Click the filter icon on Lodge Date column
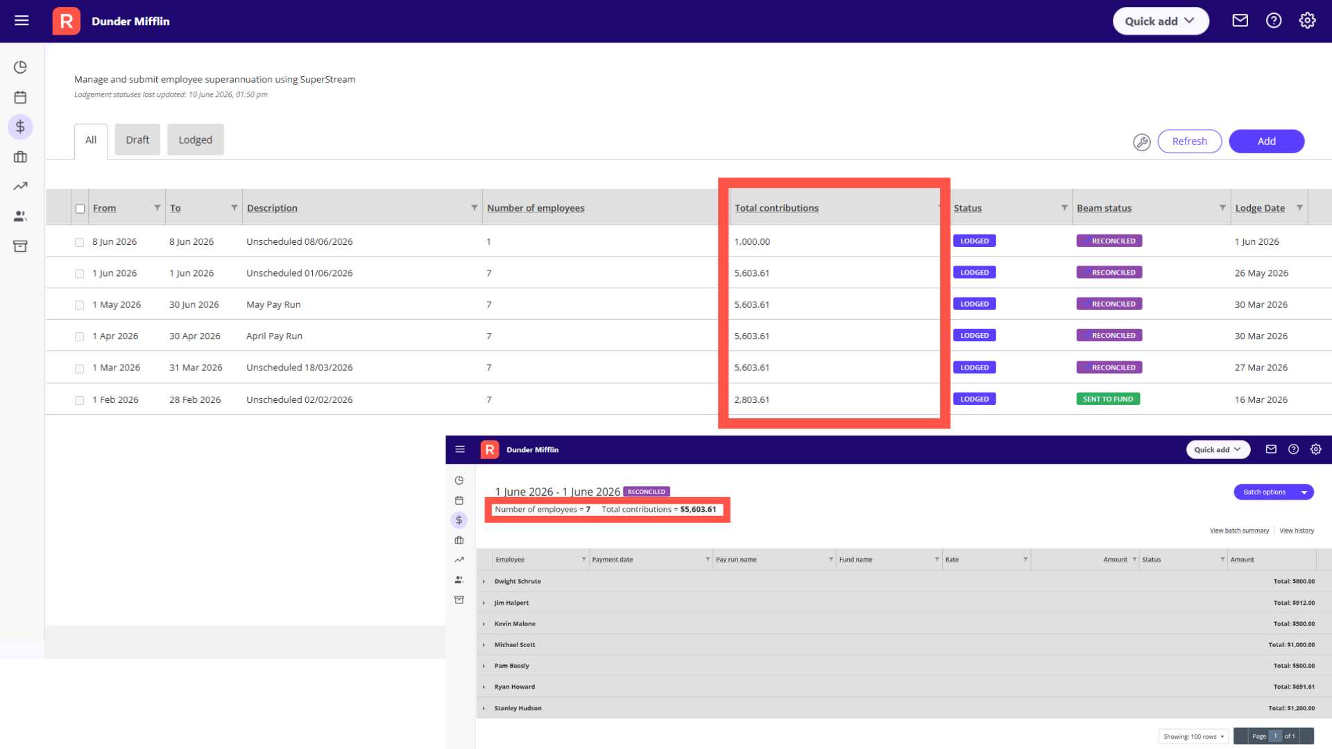The height and width of the screenshot is (749, 1332). 1299,207
